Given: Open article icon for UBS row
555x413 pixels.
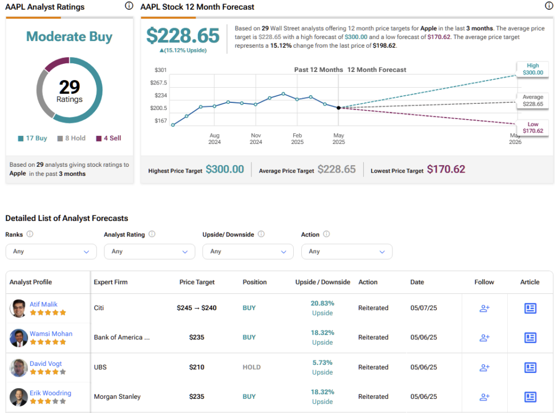Looking at the screenshot, I should [x=530, y=368].
